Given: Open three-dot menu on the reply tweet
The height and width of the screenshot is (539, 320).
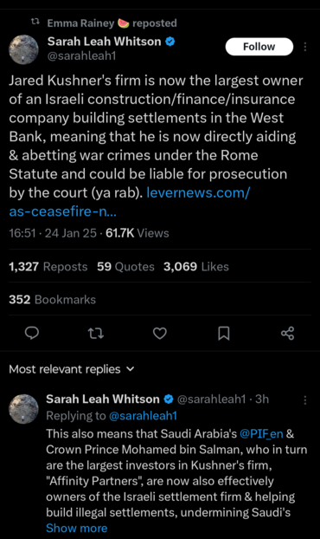Looking at the screenshot, I should click(x=305, y=399).
